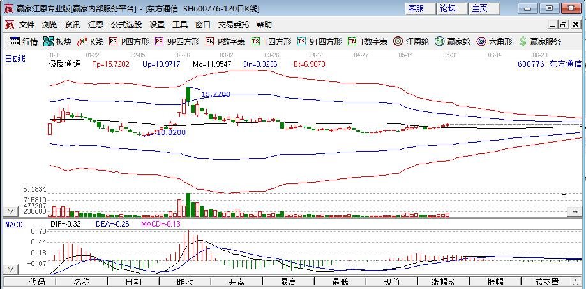This screenshot has height=289, width=586.
Task: Open 赢家服务 service
Action: pos(540,41)
